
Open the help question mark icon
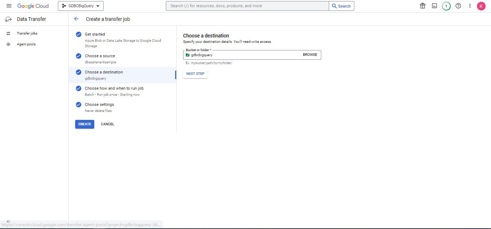458,6
